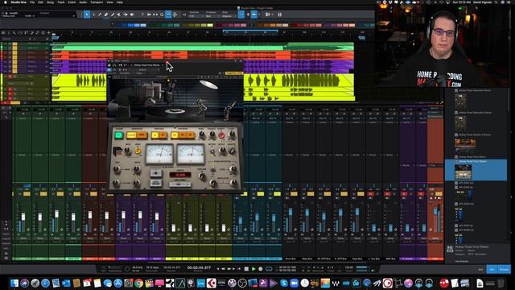Open Spotlight search in macOS menu bar
The image size is (515, 290).
(496, 2)
